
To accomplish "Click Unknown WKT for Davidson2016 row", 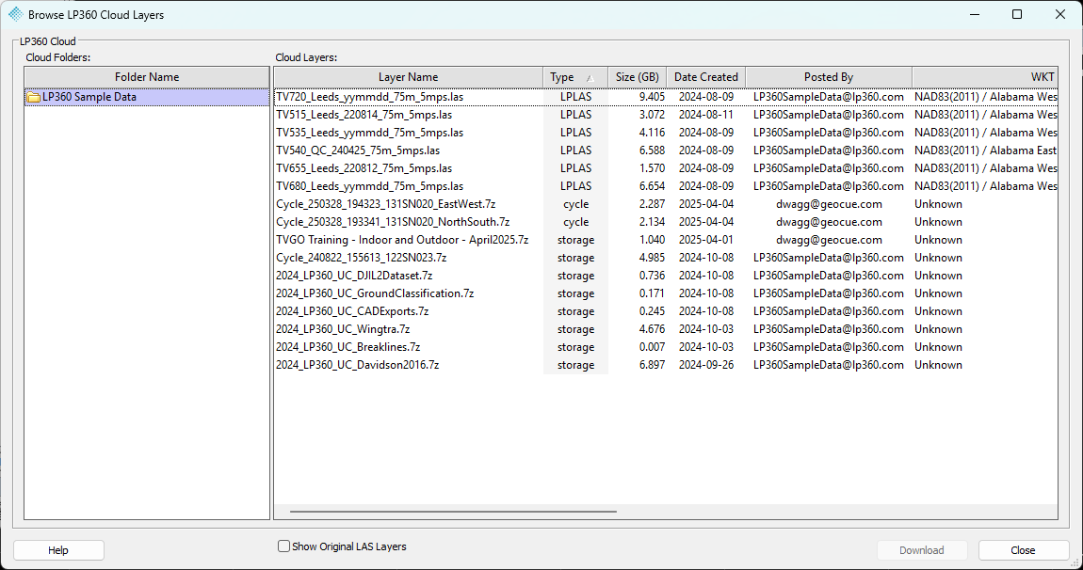I will click(938, 366).
